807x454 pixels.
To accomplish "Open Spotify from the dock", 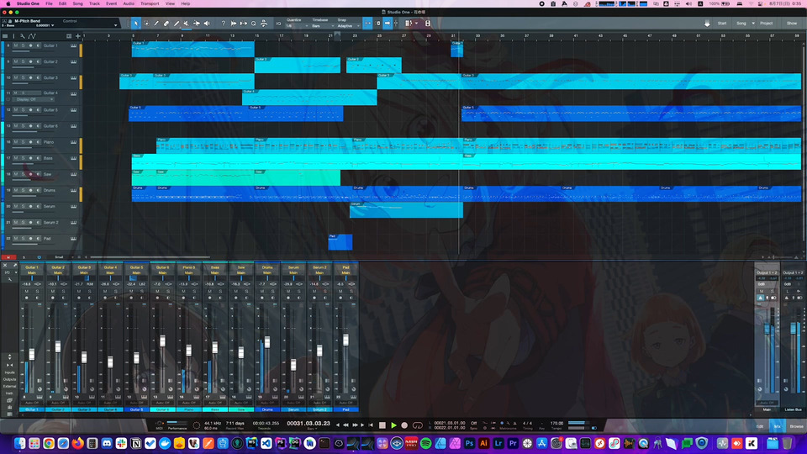I will (425, 443).
